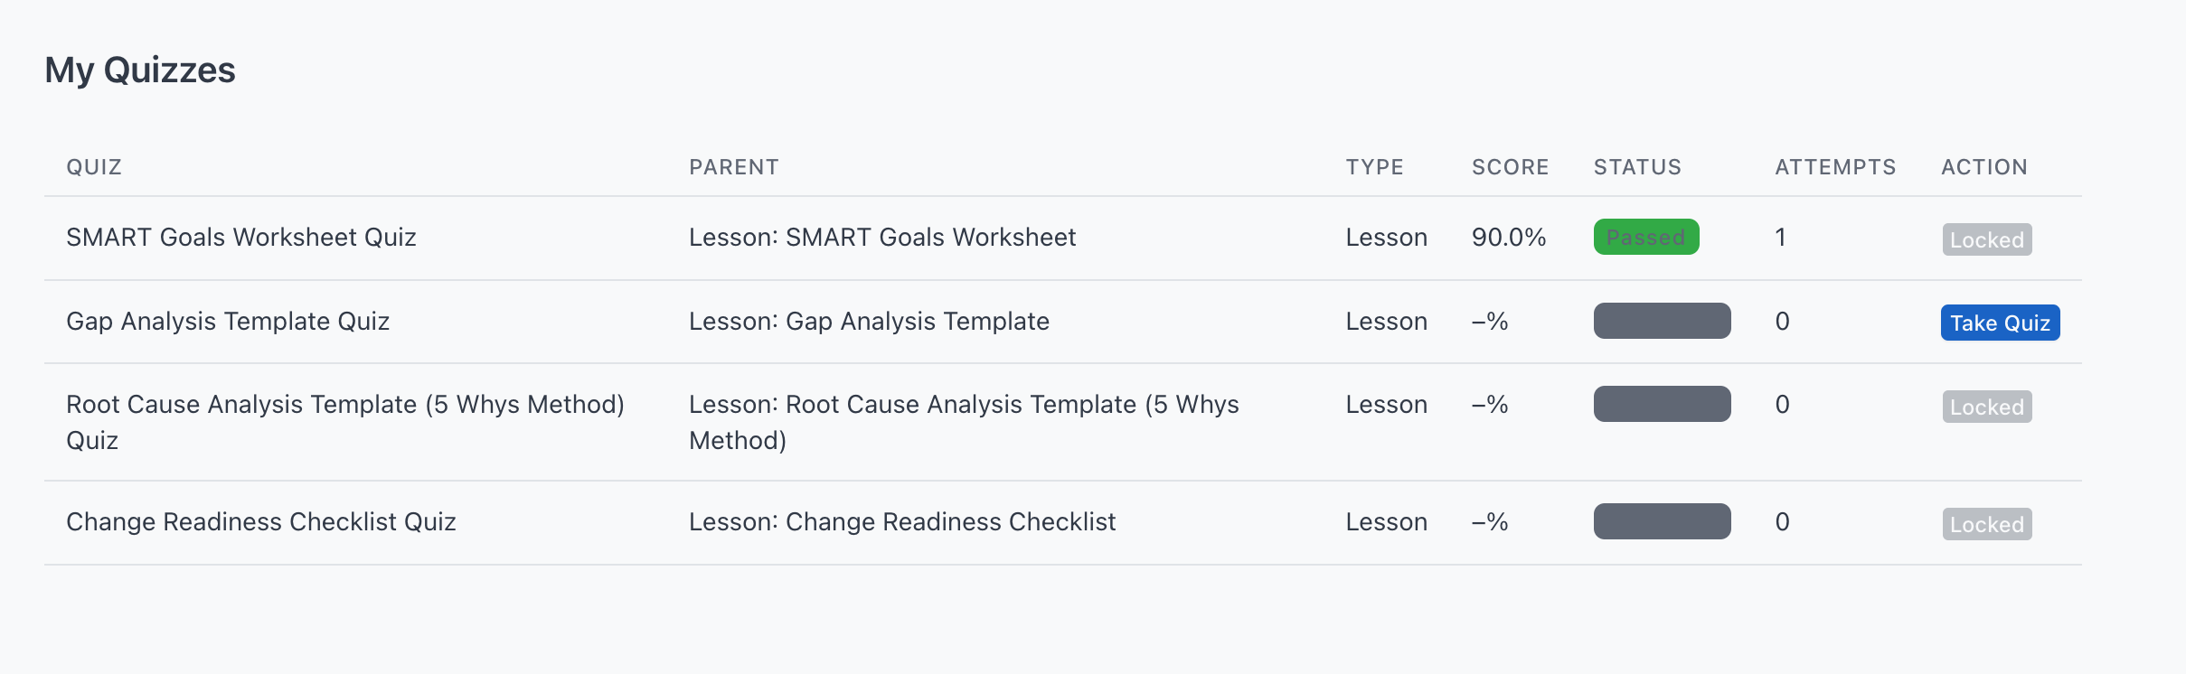2186x674 pixels.
Task: Click Locked badge for SMART Goals Quiz
Action: pyautogui.click(x=1987, y=239)
